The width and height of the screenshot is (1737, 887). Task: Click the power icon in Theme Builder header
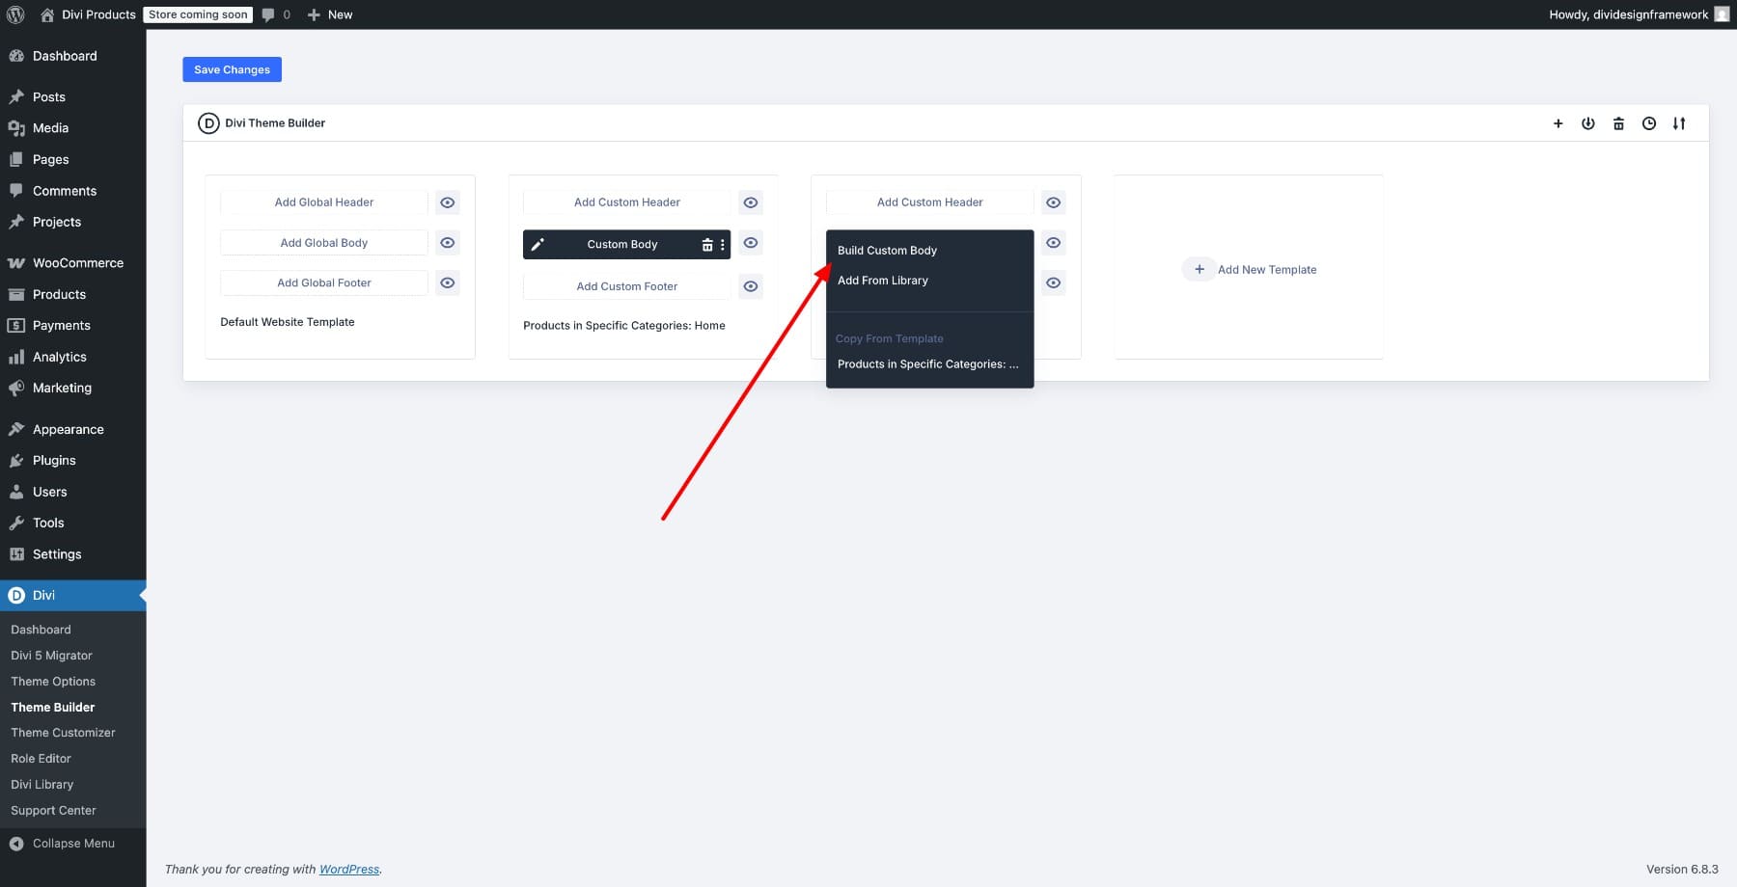point(1587,123)
